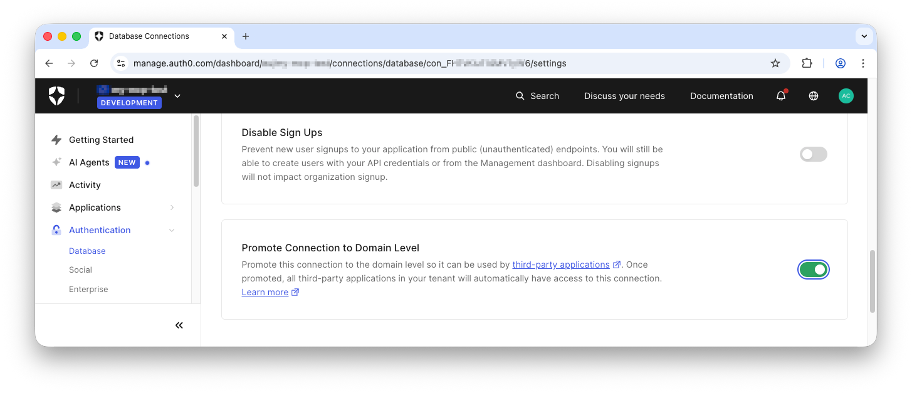Screen dimensions: 912x393
Task: Click the Learn more link
Action: point(265,291)
